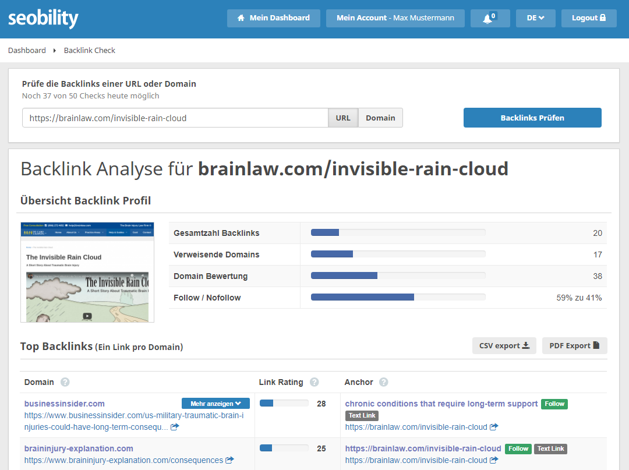Open the page preview thumbnail
This screenshot has width=629, height=470.
point(87,273)
